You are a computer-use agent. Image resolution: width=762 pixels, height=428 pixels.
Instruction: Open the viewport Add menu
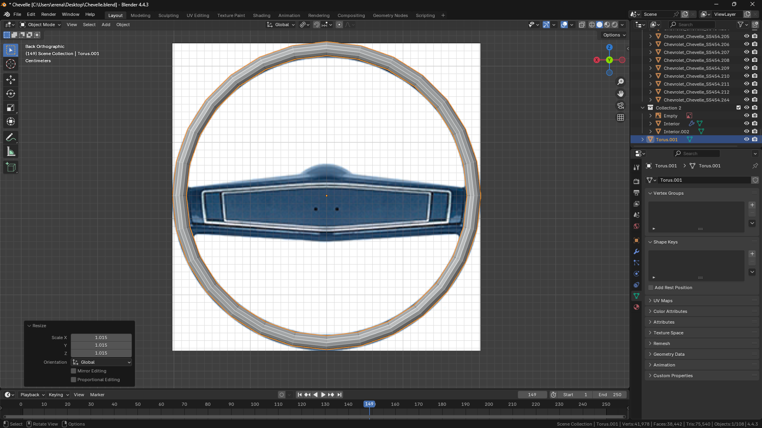pyautogui.click(x=106, y=25)
